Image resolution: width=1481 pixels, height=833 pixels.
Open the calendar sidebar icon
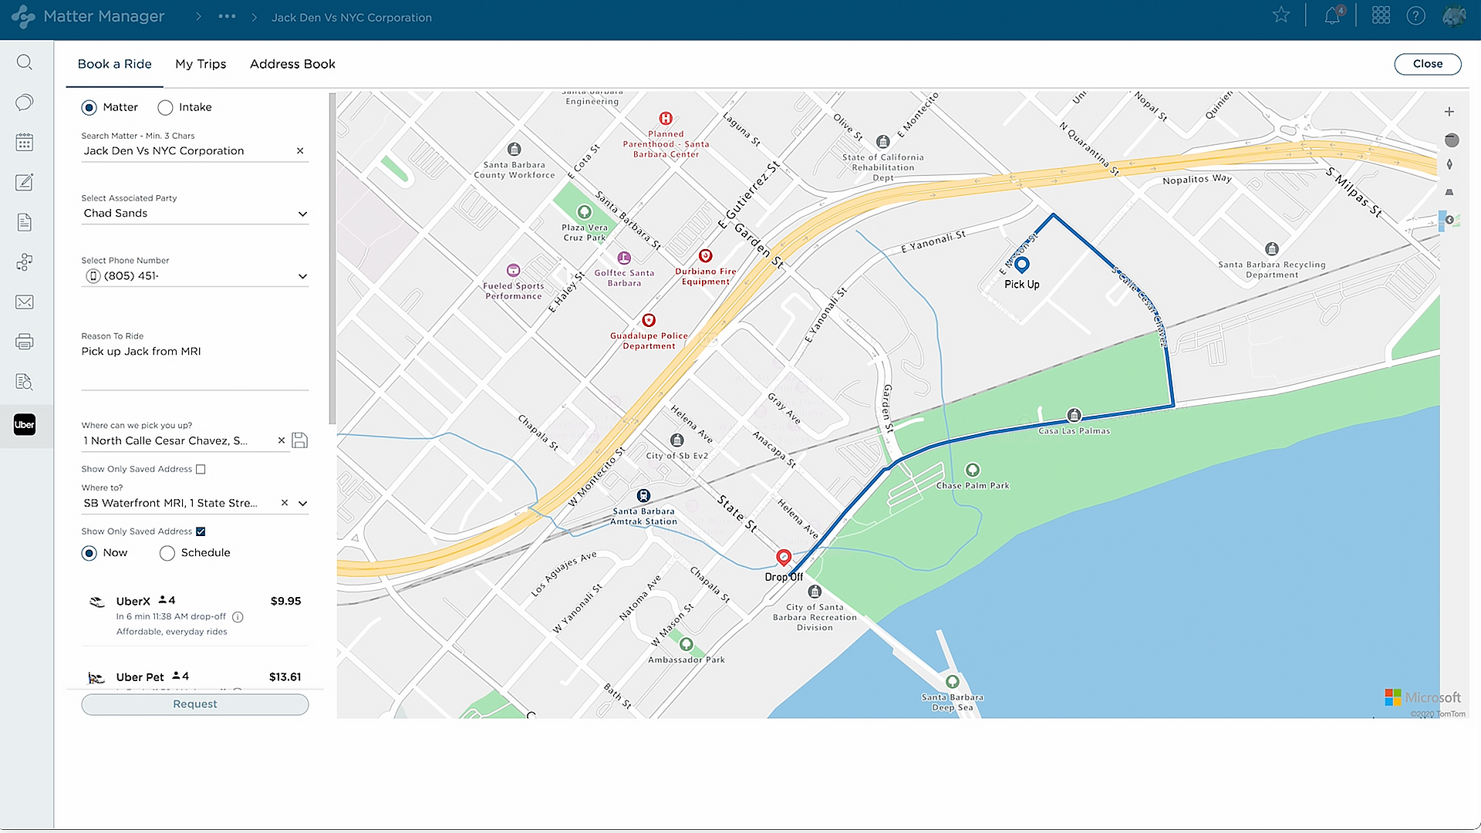(25, 143)
